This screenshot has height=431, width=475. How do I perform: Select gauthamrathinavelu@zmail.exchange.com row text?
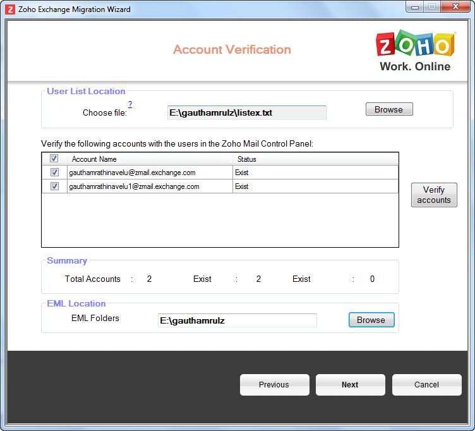point(132,173)
